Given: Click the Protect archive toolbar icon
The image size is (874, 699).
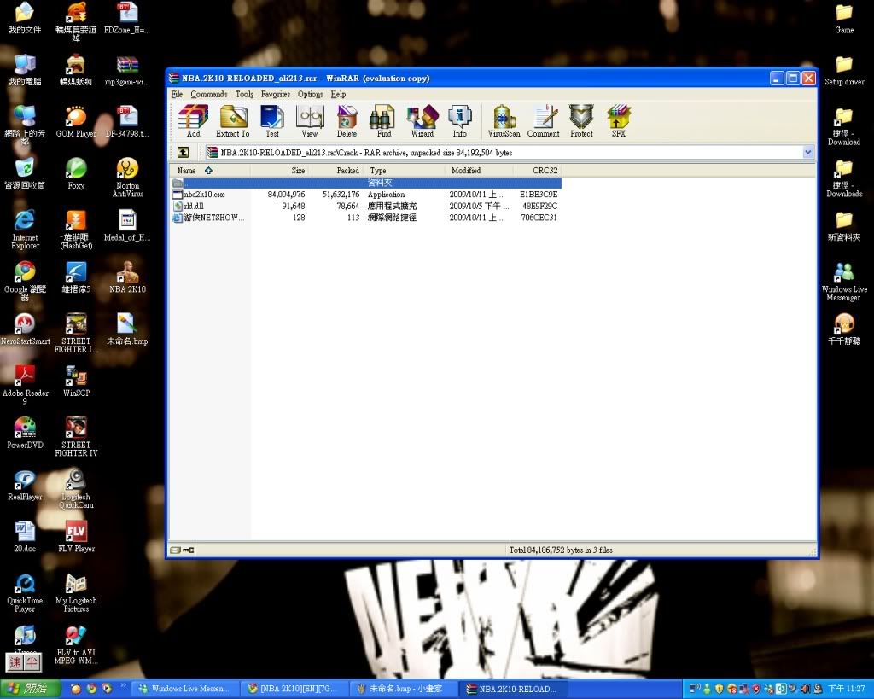Looking at the screenshot, I should pyautogui.click(x=581, y=120).
